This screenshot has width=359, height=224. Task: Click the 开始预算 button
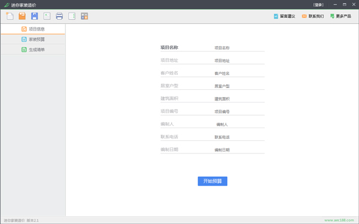coord(212,181)
